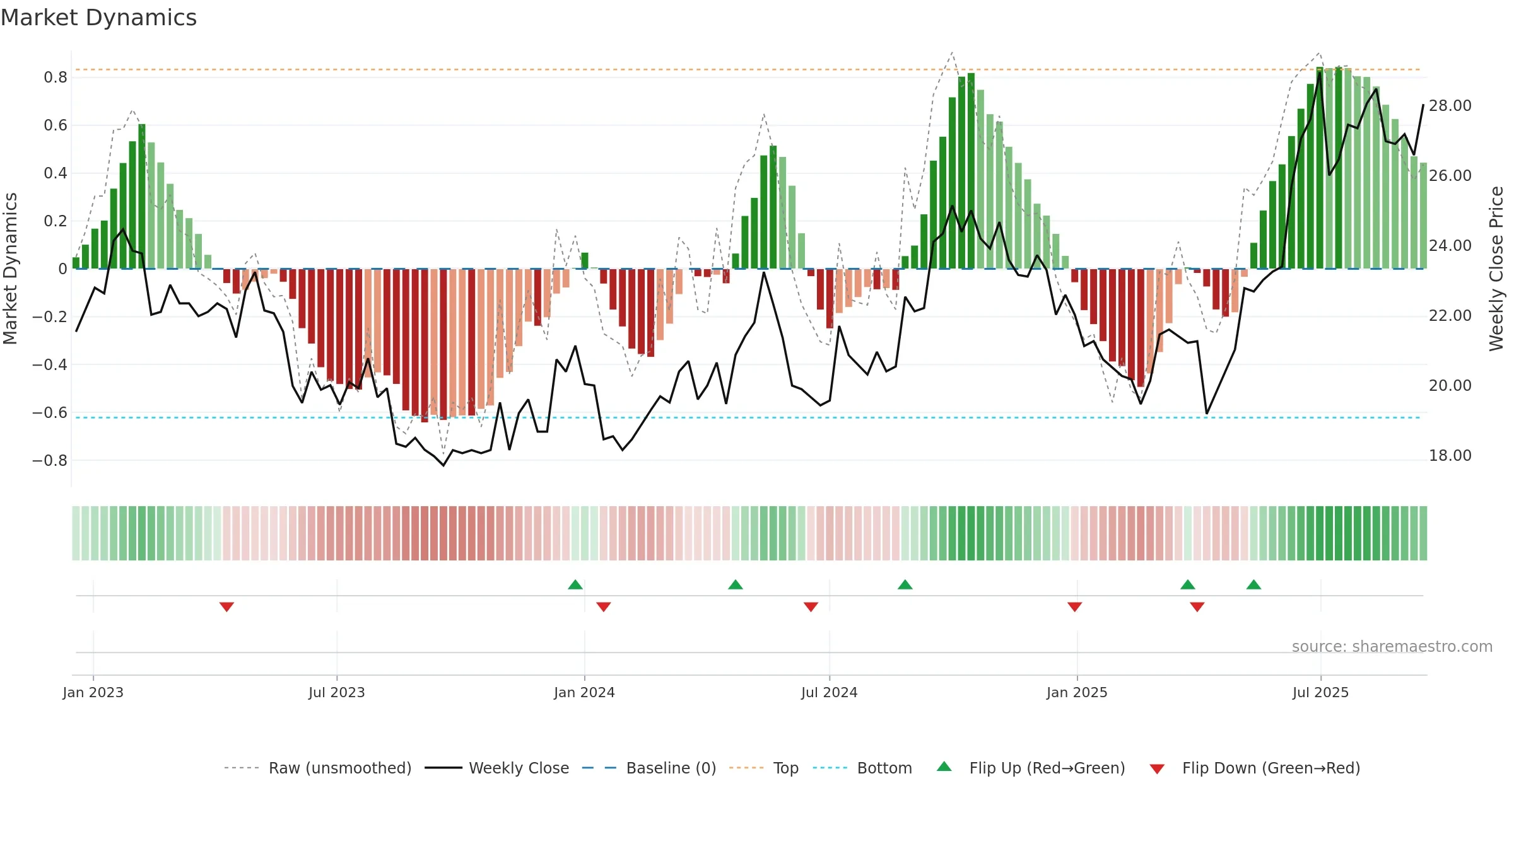This screenshot has width=1514, height=851.
Task: Select the flip-up marker just before Jan 2024
Action: (x=575, y=584)
